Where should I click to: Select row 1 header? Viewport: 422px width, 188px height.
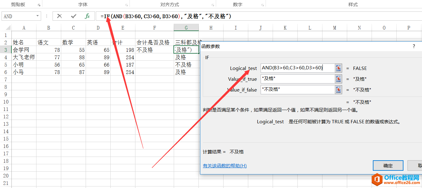[6, 35]
